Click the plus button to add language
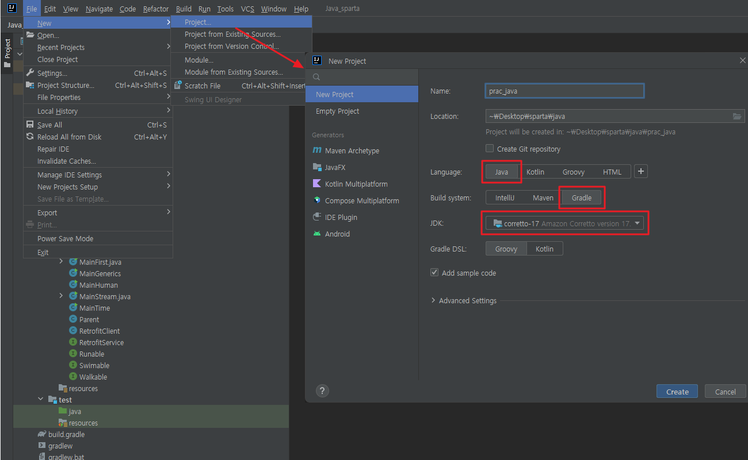Viewport: 748px width, 460px height. click(x=641, y=171)
